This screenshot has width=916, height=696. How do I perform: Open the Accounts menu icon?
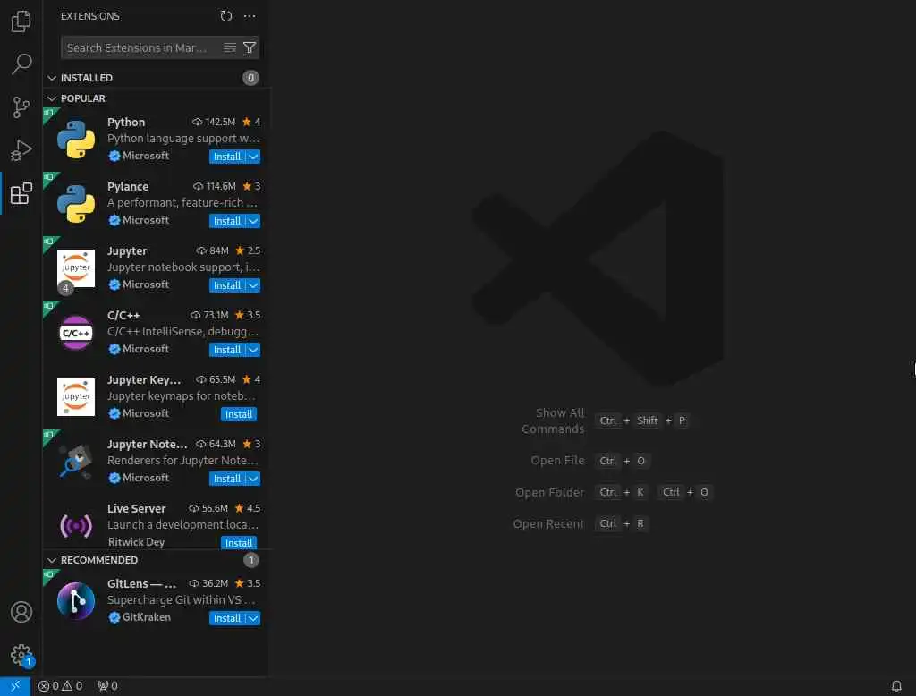tap(21, 612)
